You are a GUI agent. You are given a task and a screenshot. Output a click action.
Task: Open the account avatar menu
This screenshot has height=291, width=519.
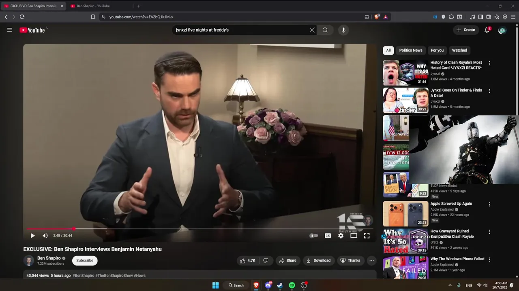pos(502,30)
